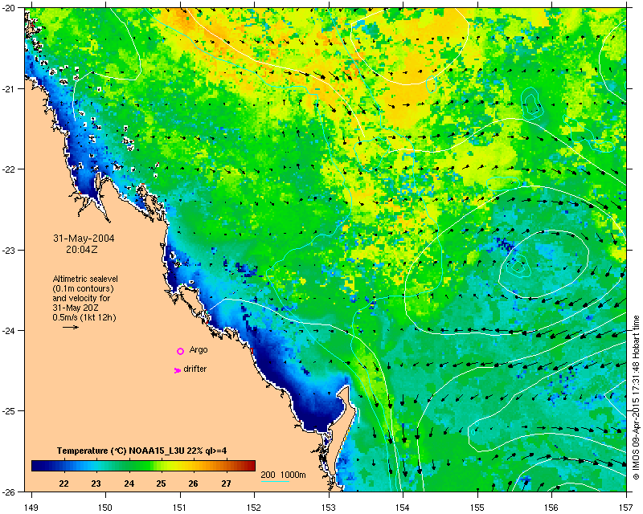643x514 pixels.
Task: Click the 'Argo' legend label
Action: click(x=199, y=349)
